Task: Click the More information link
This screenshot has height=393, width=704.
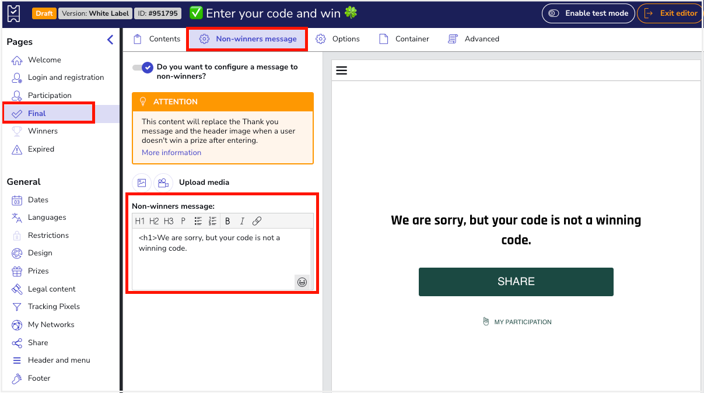Action: click(171, 152)
